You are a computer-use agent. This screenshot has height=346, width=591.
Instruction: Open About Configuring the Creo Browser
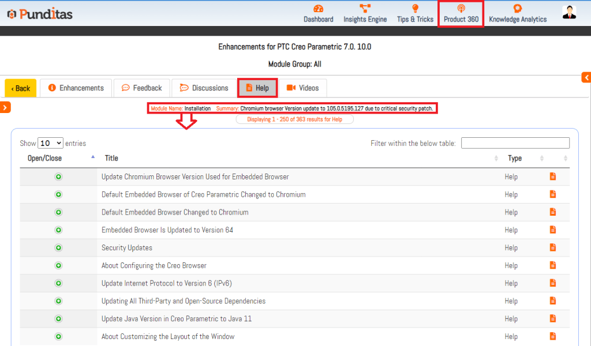pyautogui.click(x=154, y=266)
